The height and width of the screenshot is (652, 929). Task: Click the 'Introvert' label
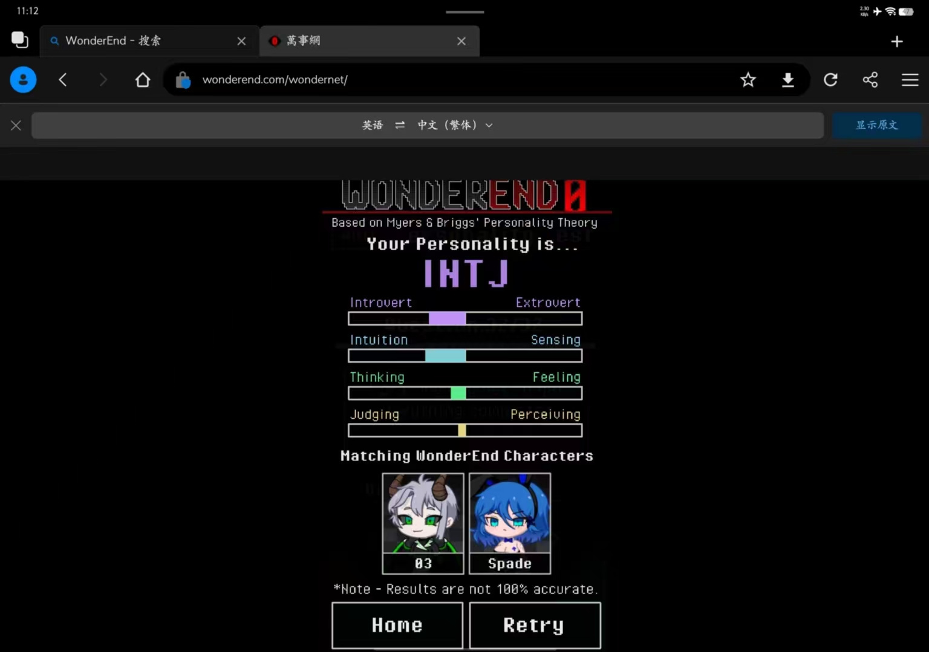click(x=381, y=303)
